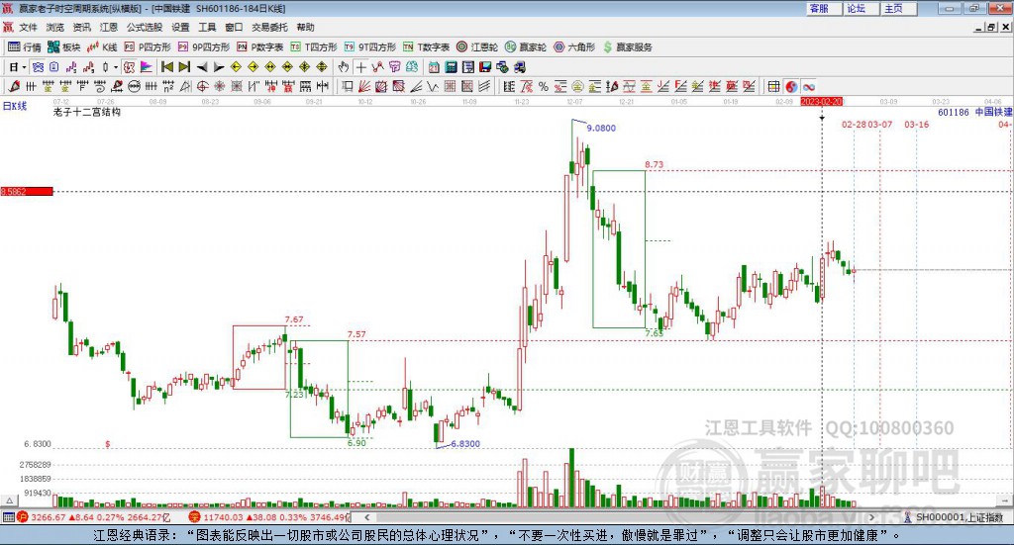Move chart right with black right arrow

[219, 67]
